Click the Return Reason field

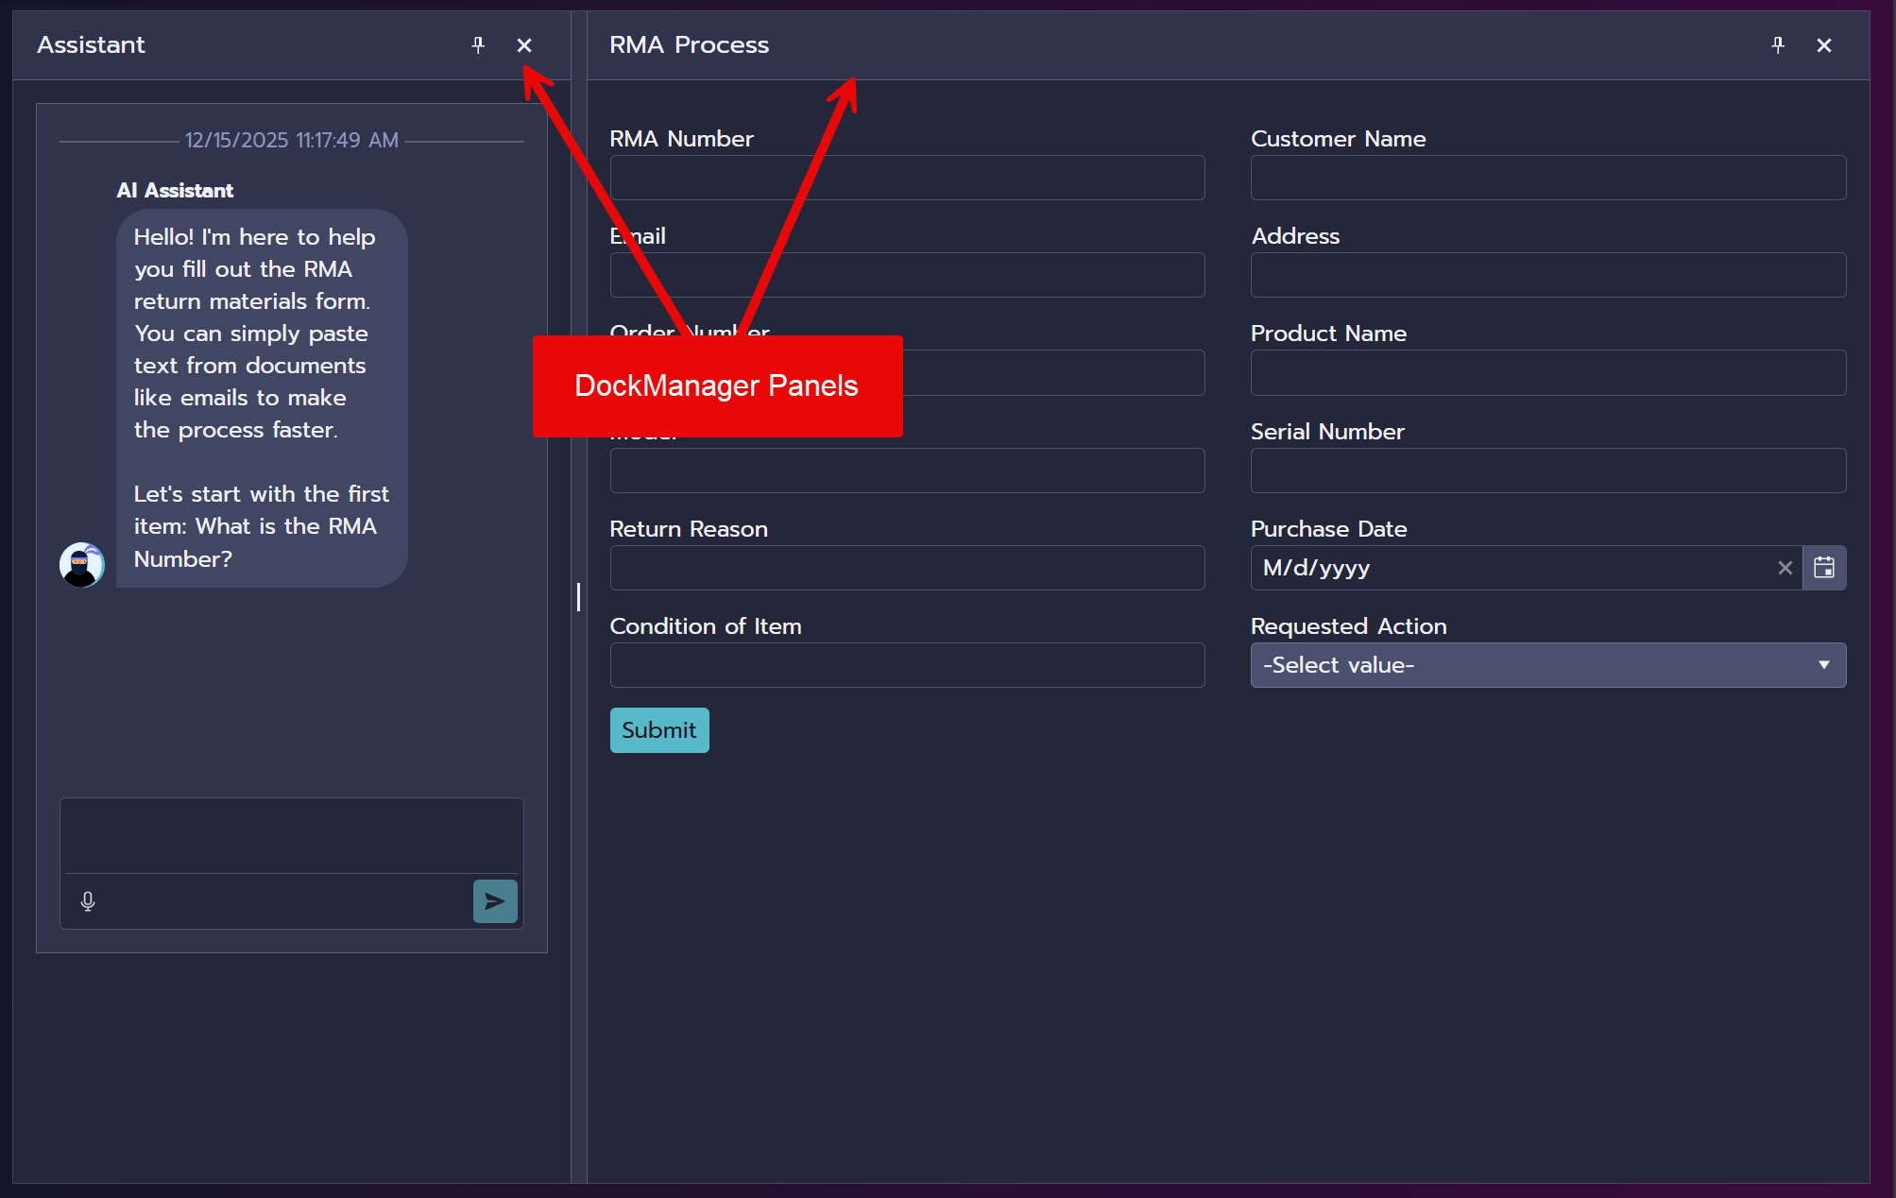pos(906,568)
